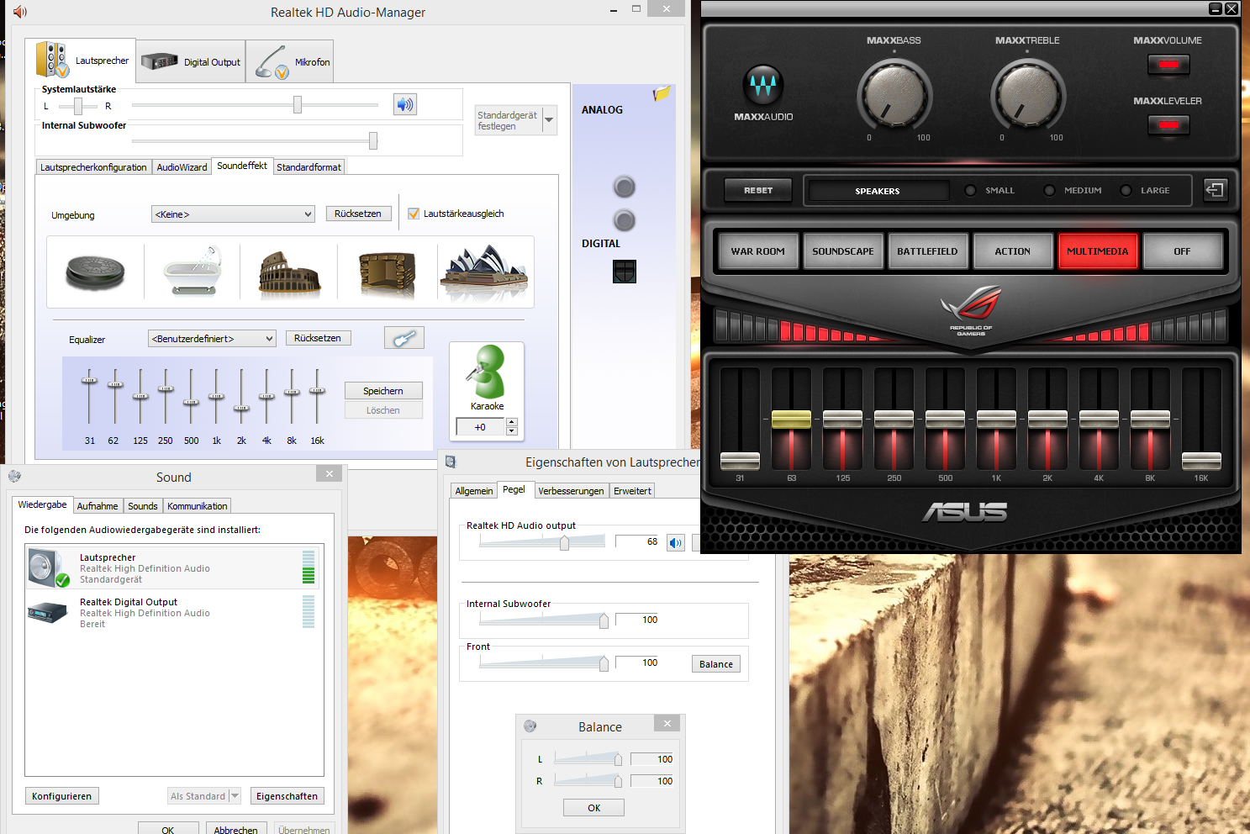This screenshot has height=834, width=1250.
Task: Toggle the MaxxVolume switch
Action: pyautogui.click(x=1168, y=65)
